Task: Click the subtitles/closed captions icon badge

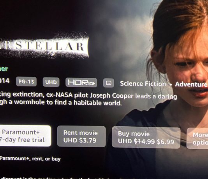Action: [109, 83]
